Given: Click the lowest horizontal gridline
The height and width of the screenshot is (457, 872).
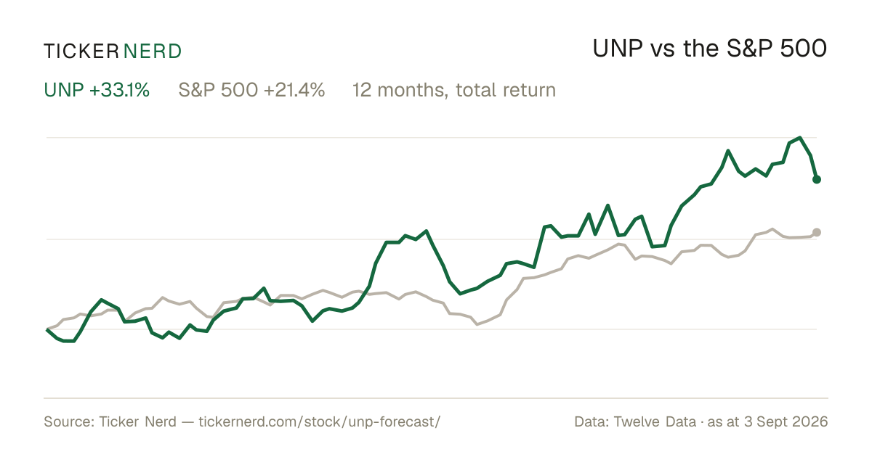Looking at the screenshot, I should [432, 329].
